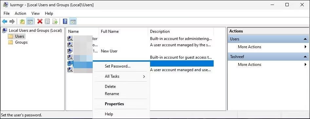This screenshot has height=119, width=310.
Task: Click More Actions under Users heading
Action: [x=249, y=47]
